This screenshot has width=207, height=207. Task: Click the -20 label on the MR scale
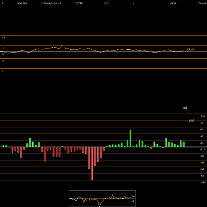(x=202, y=156)
